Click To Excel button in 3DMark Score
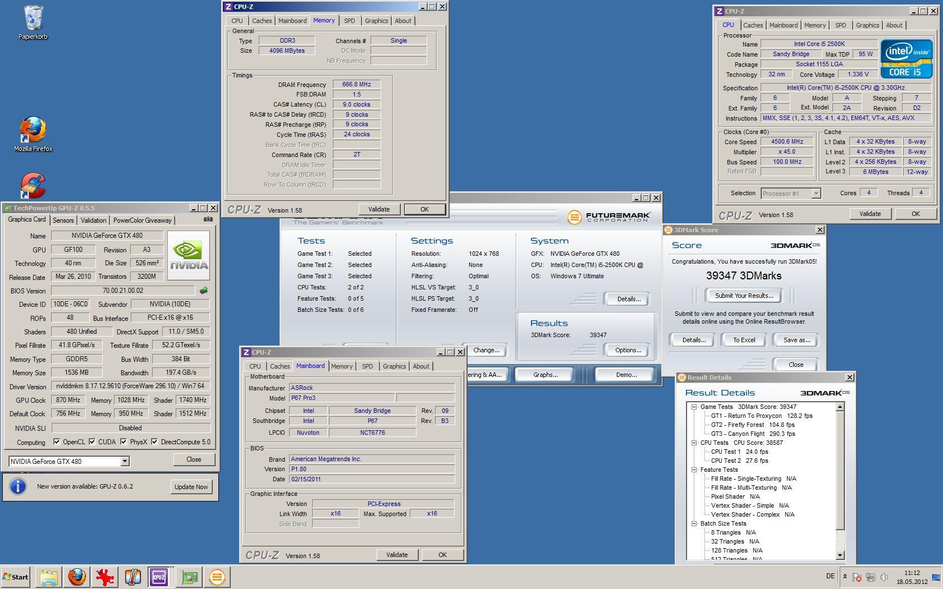 pyautogui.click(x=744, y=340)
